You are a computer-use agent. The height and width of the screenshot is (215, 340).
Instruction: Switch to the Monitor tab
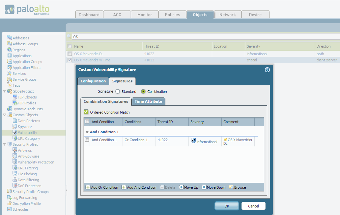pos(145,14)
